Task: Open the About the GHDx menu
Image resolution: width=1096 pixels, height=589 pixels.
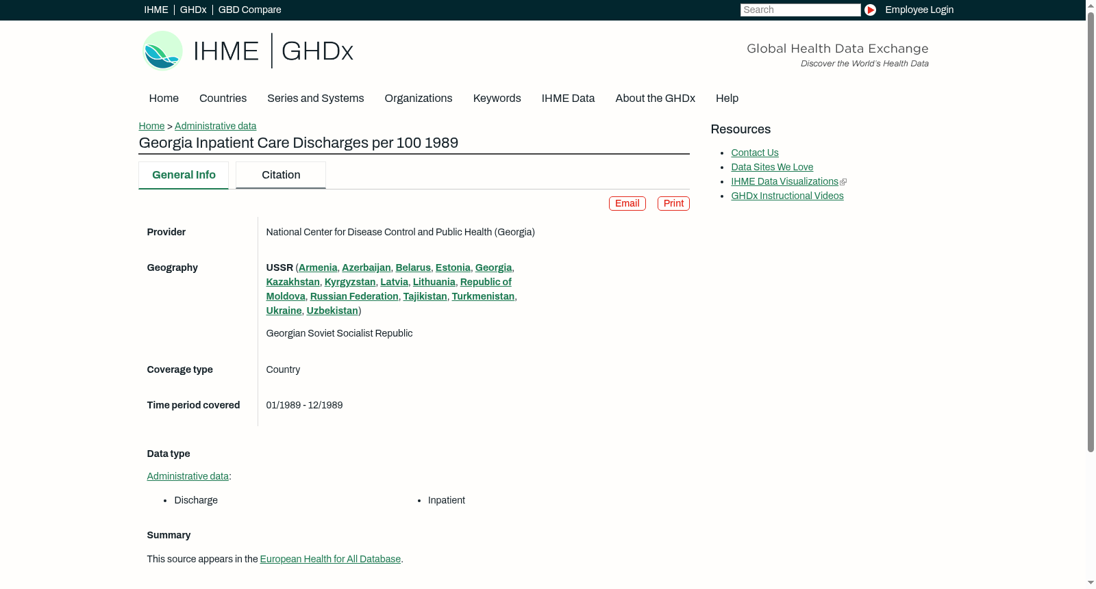Action: coord(656,99)
